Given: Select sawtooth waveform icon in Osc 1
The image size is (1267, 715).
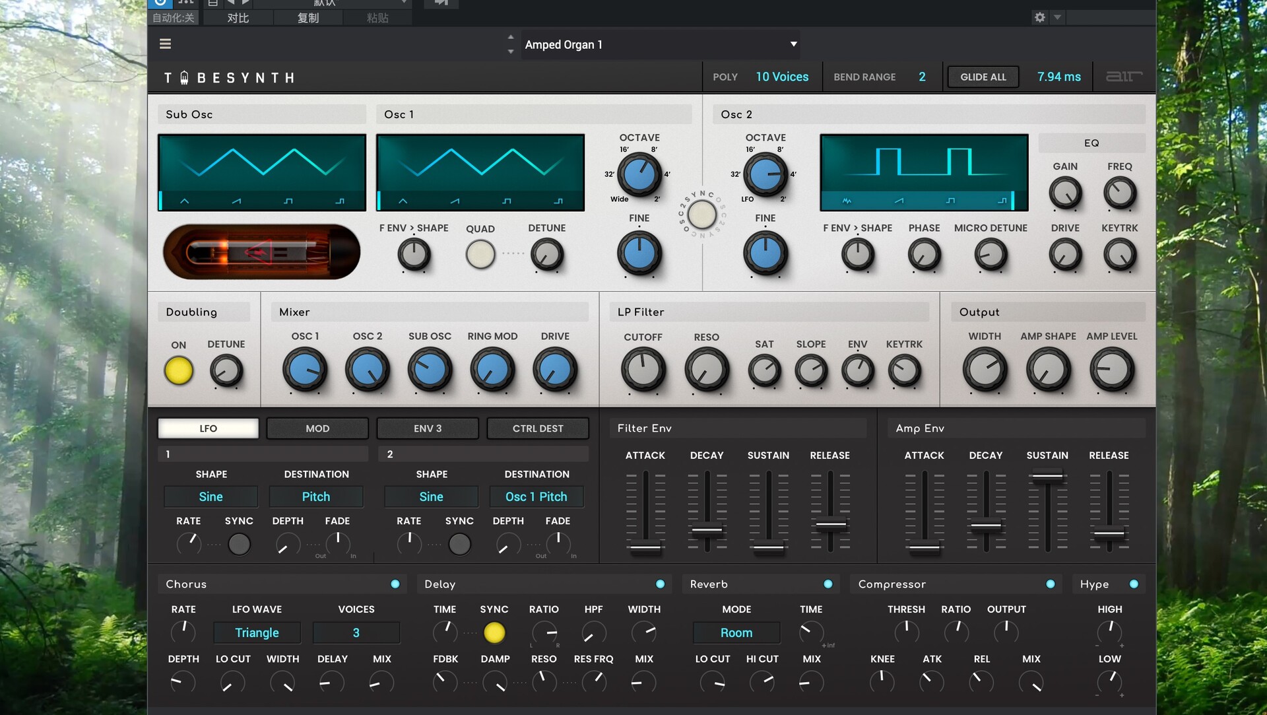Looking at the screenshot, I should coord(455,201).
